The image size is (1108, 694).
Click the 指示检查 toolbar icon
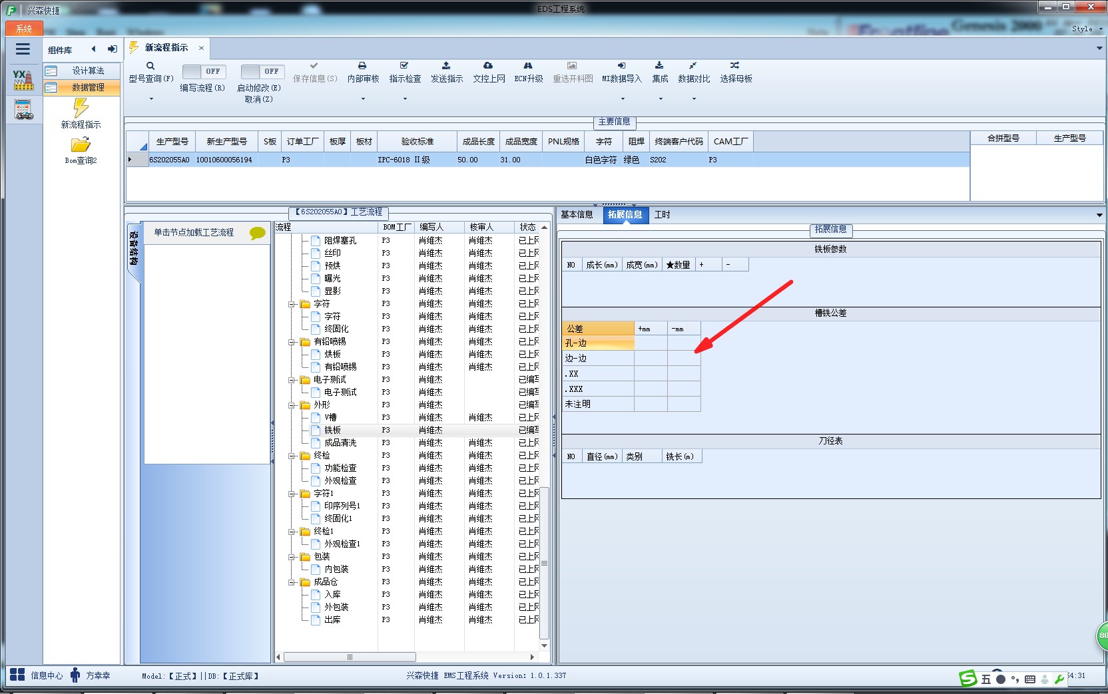pyautogui.click(x=404, y=66)
